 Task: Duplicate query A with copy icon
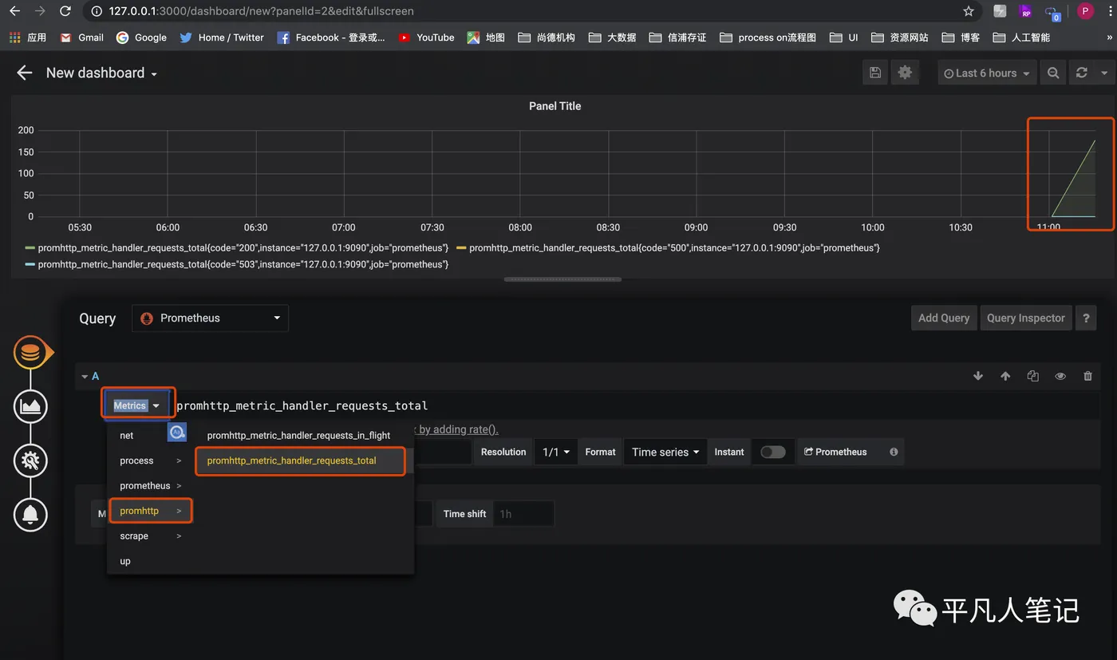coord(1033,376)
